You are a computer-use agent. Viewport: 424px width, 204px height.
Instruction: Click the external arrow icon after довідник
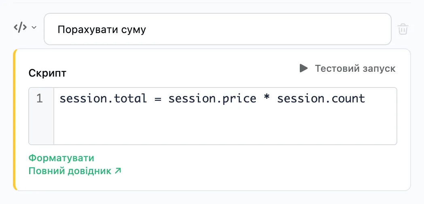pos(118,171)
